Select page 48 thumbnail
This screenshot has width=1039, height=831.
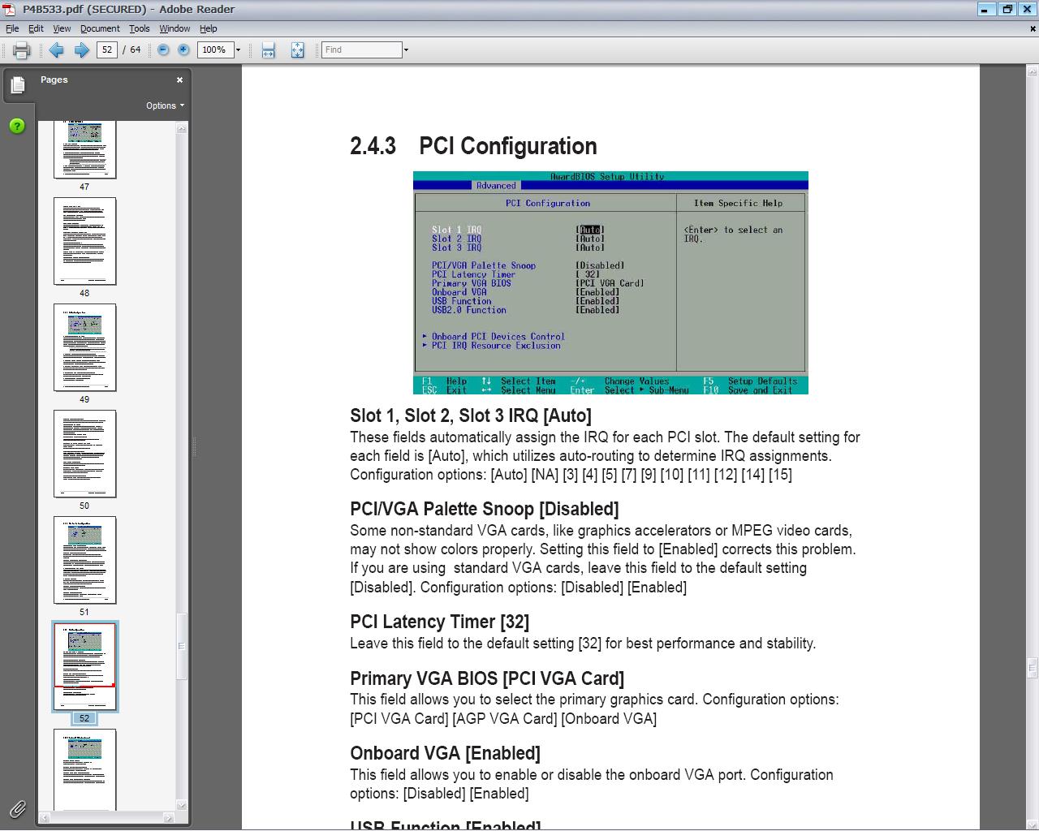click(84, 241)
